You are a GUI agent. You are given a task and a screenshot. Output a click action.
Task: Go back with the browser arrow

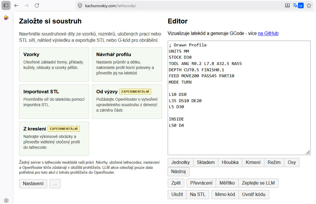pyautogui.click(x=16, y=5)
